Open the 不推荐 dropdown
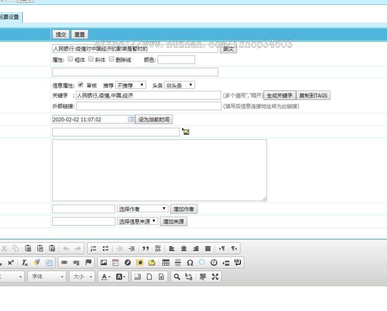 130,84
